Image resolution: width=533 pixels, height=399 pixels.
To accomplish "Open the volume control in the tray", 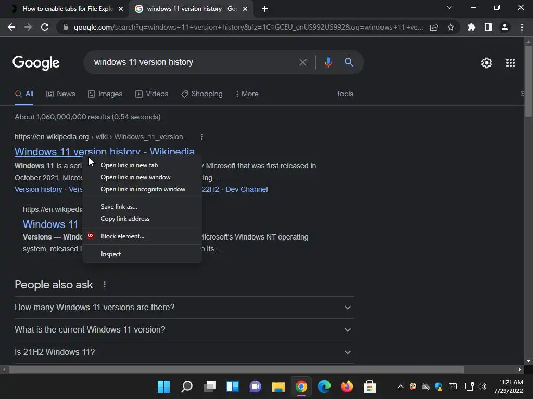I will click(481, 387).
